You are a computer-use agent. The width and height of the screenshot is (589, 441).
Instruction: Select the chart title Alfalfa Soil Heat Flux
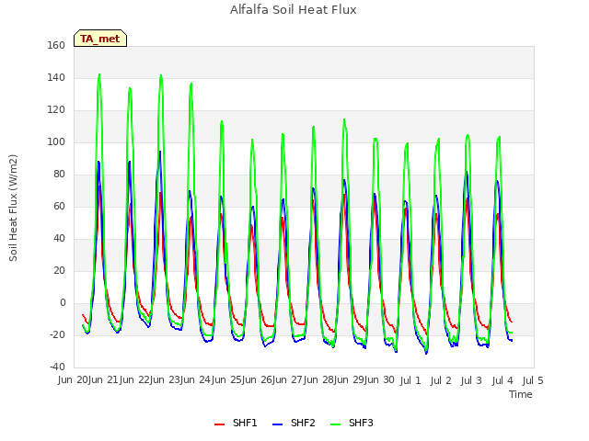click(293, 9)
